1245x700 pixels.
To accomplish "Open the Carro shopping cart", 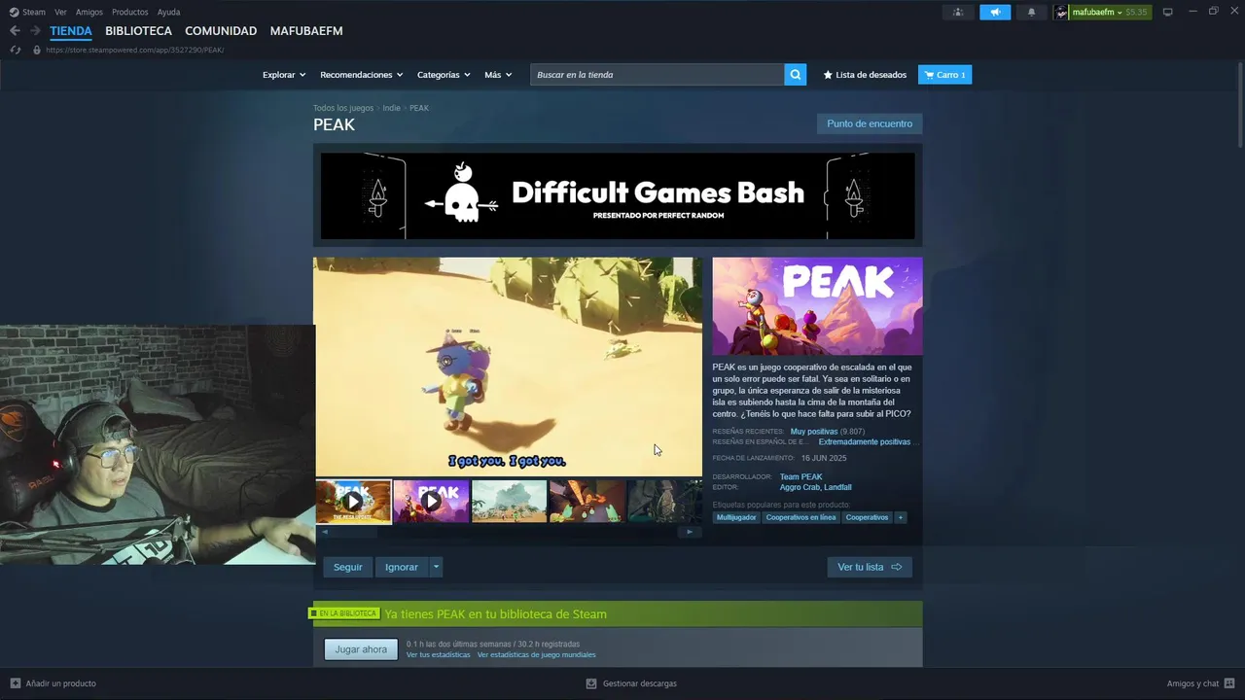I will [x=944, y=75].
